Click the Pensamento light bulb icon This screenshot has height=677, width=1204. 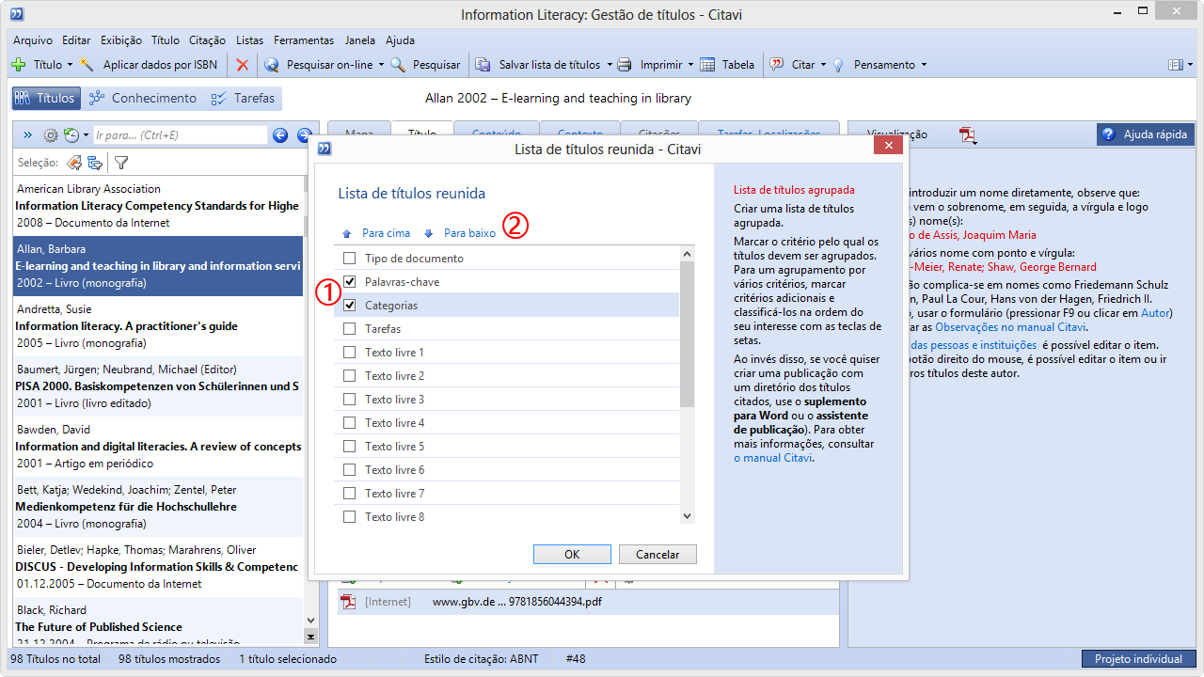tap(838, 65)
